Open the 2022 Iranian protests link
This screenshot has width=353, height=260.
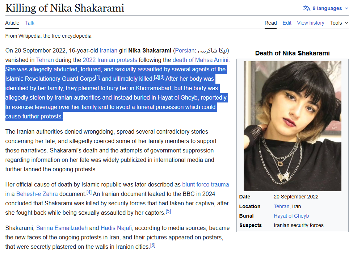(110, 60)
